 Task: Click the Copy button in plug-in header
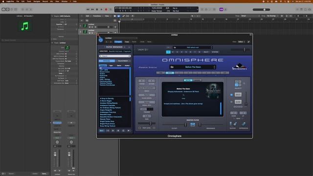(x=127, y=42)
